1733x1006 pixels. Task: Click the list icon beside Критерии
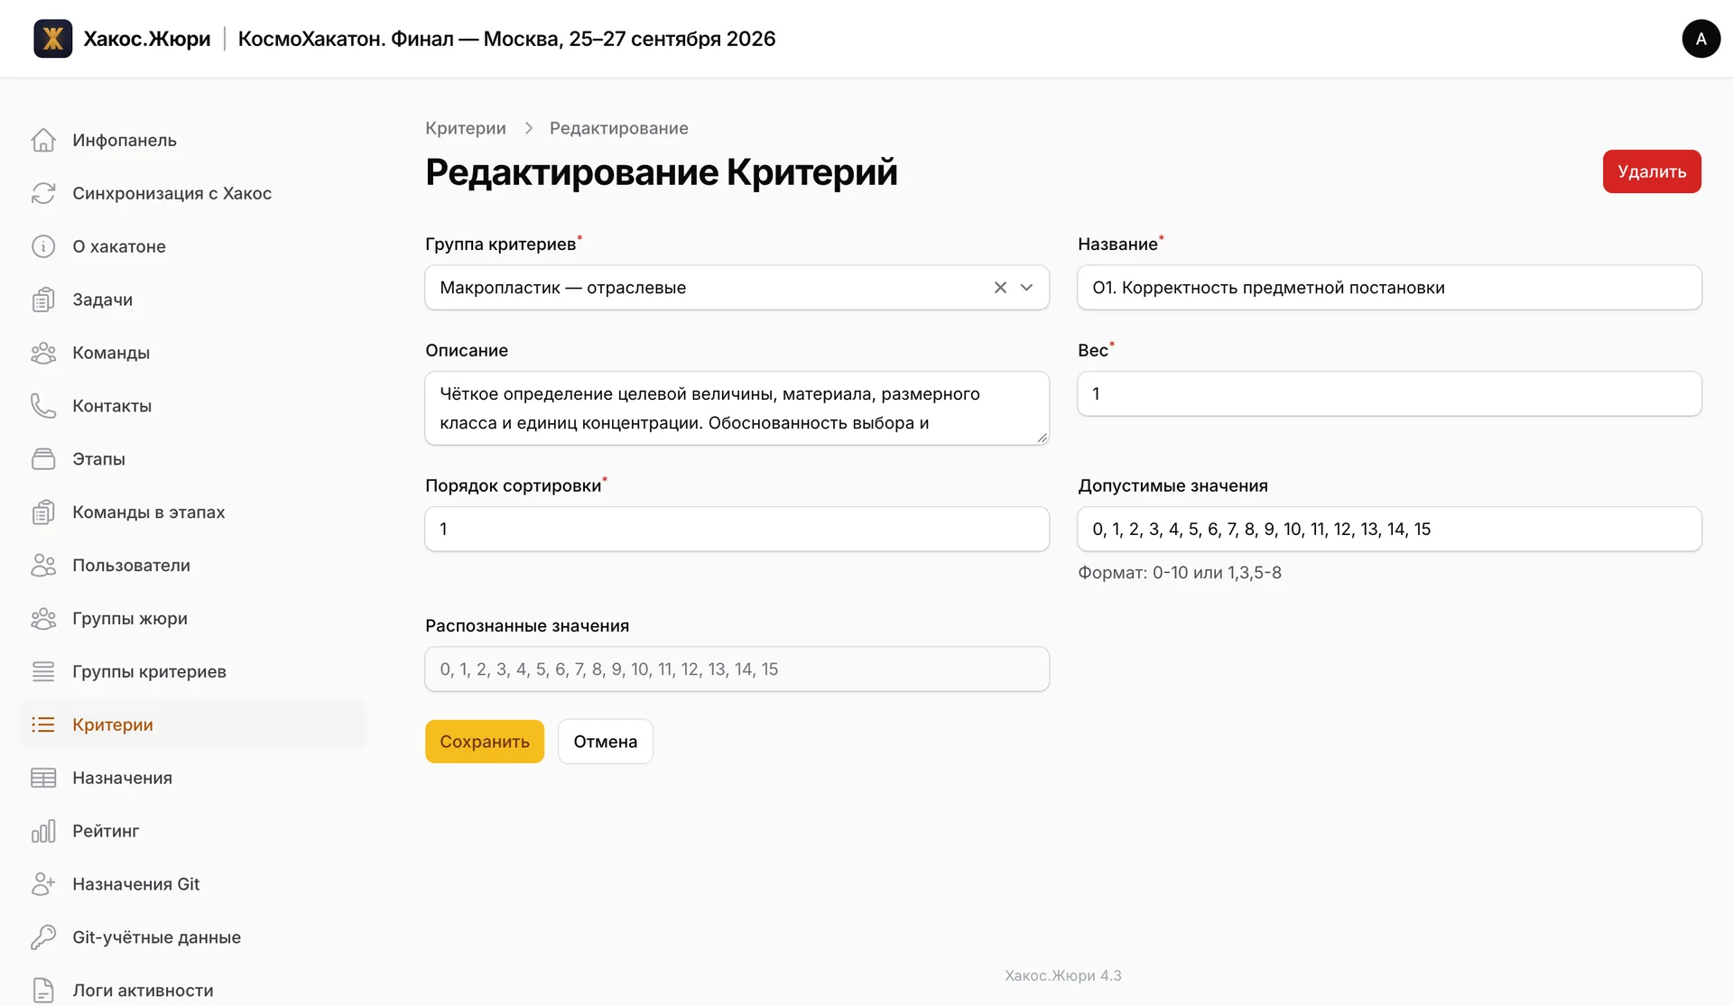[43, 725]
